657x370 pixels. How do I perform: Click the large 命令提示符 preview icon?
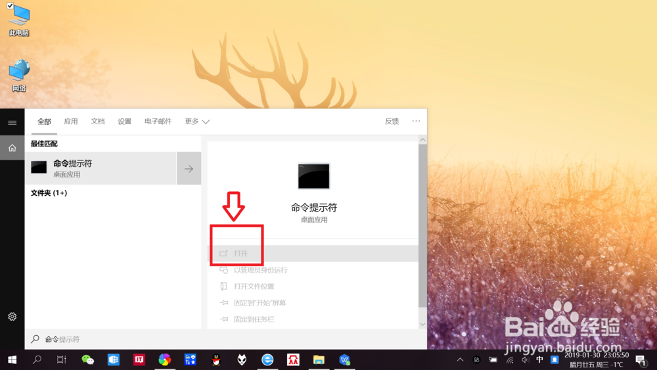coord(314,176)
